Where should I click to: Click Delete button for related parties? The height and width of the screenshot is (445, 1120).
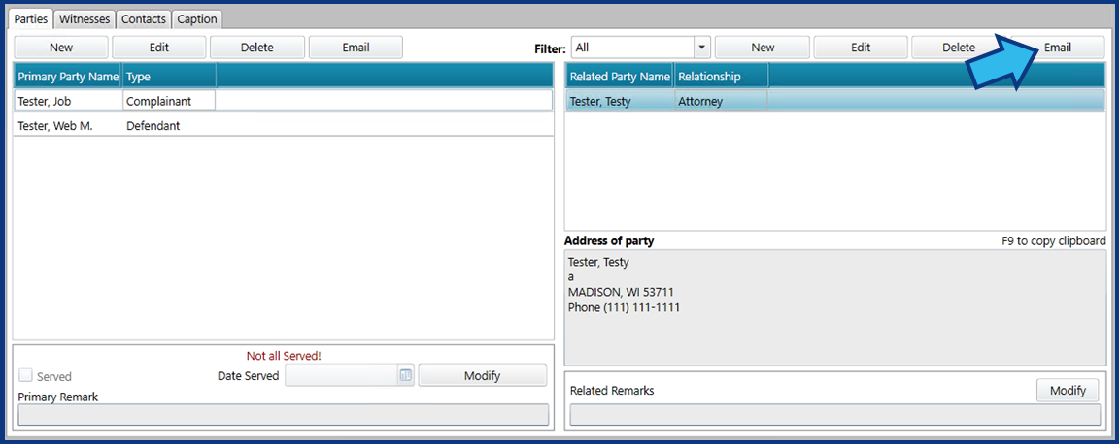tap(959, 48)
